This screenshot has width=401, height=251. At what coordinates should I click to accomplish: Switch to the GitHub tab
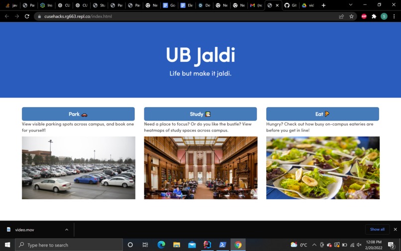coord(291,5)
